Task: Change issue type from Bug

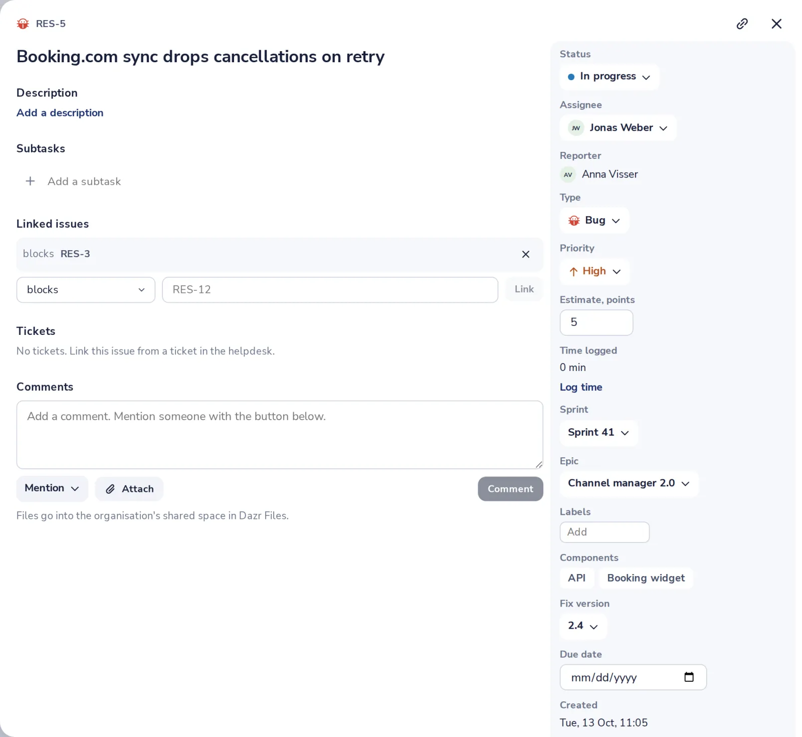Action: pyautogui.click(x=594, y=220)
